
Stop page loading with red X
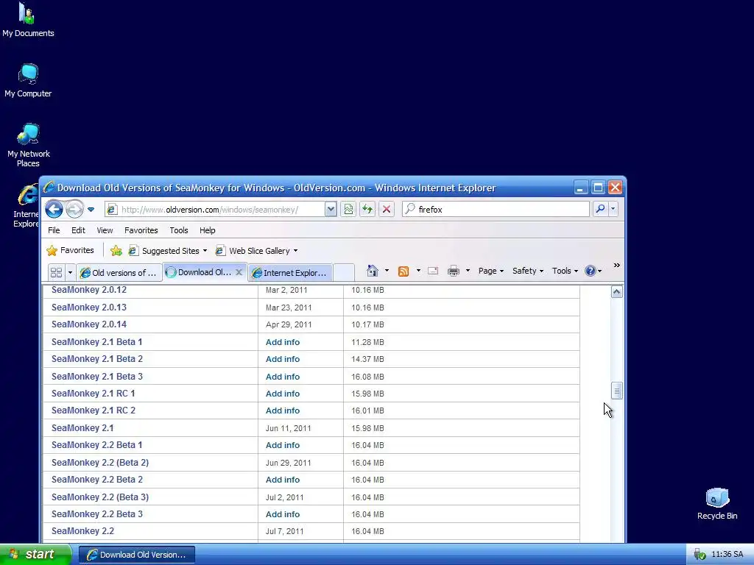point(386,209)
